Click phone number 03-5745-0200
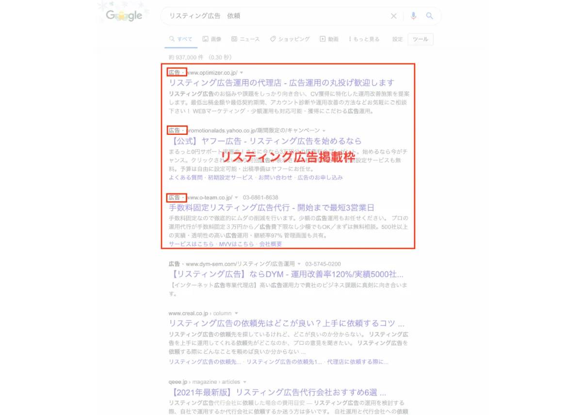This screenshot has height=415, width=582. click(x=323, y=264)
